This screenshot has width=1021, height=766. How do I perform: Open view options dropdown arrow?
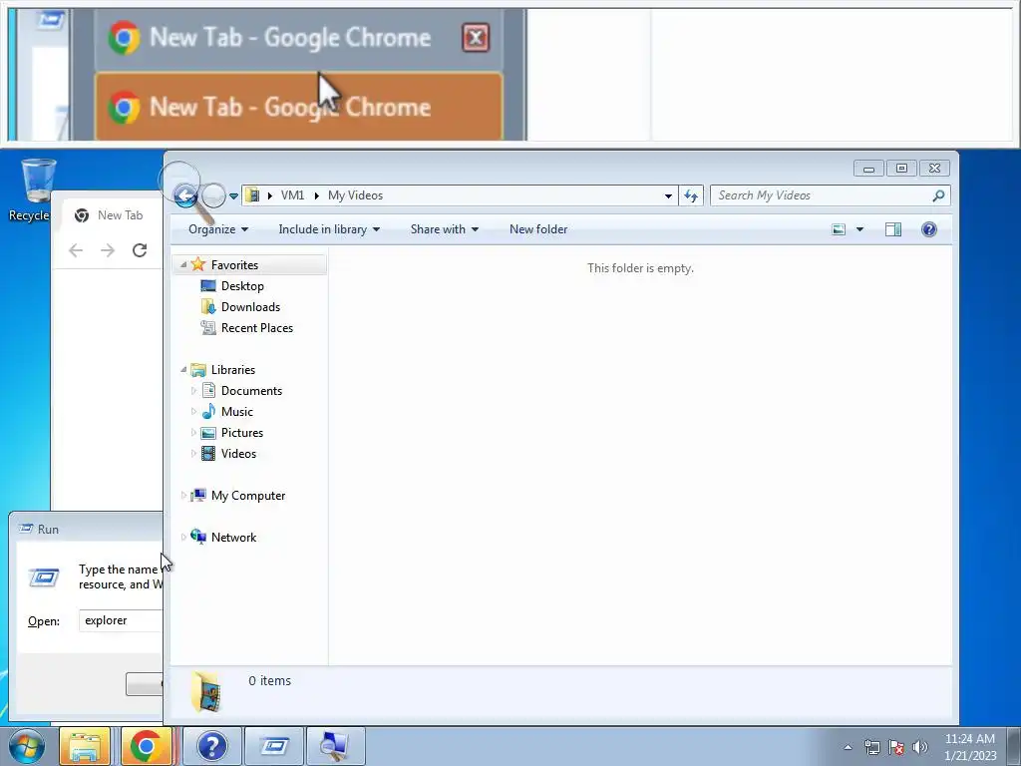tap(859, 229)
